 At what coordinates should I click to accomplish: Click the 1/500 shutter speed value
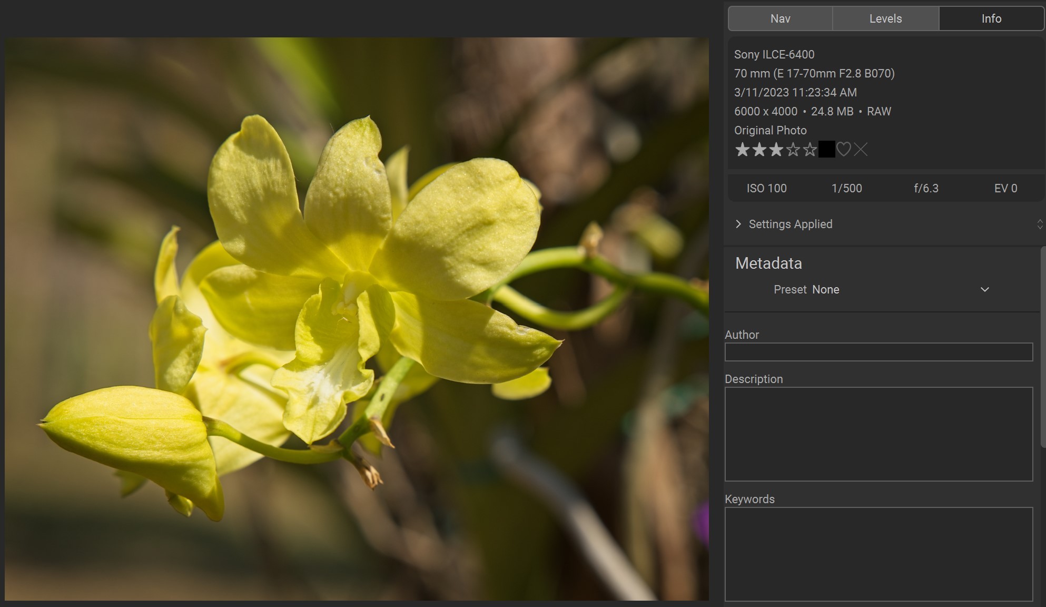[x=846, y=188]
